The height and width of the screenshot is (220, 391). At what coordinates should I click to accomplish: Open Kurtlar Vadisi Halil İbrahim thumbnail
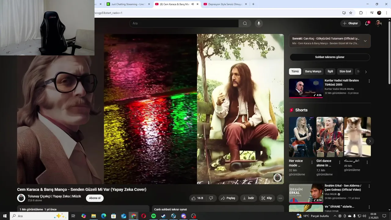[x=306, y=88]
